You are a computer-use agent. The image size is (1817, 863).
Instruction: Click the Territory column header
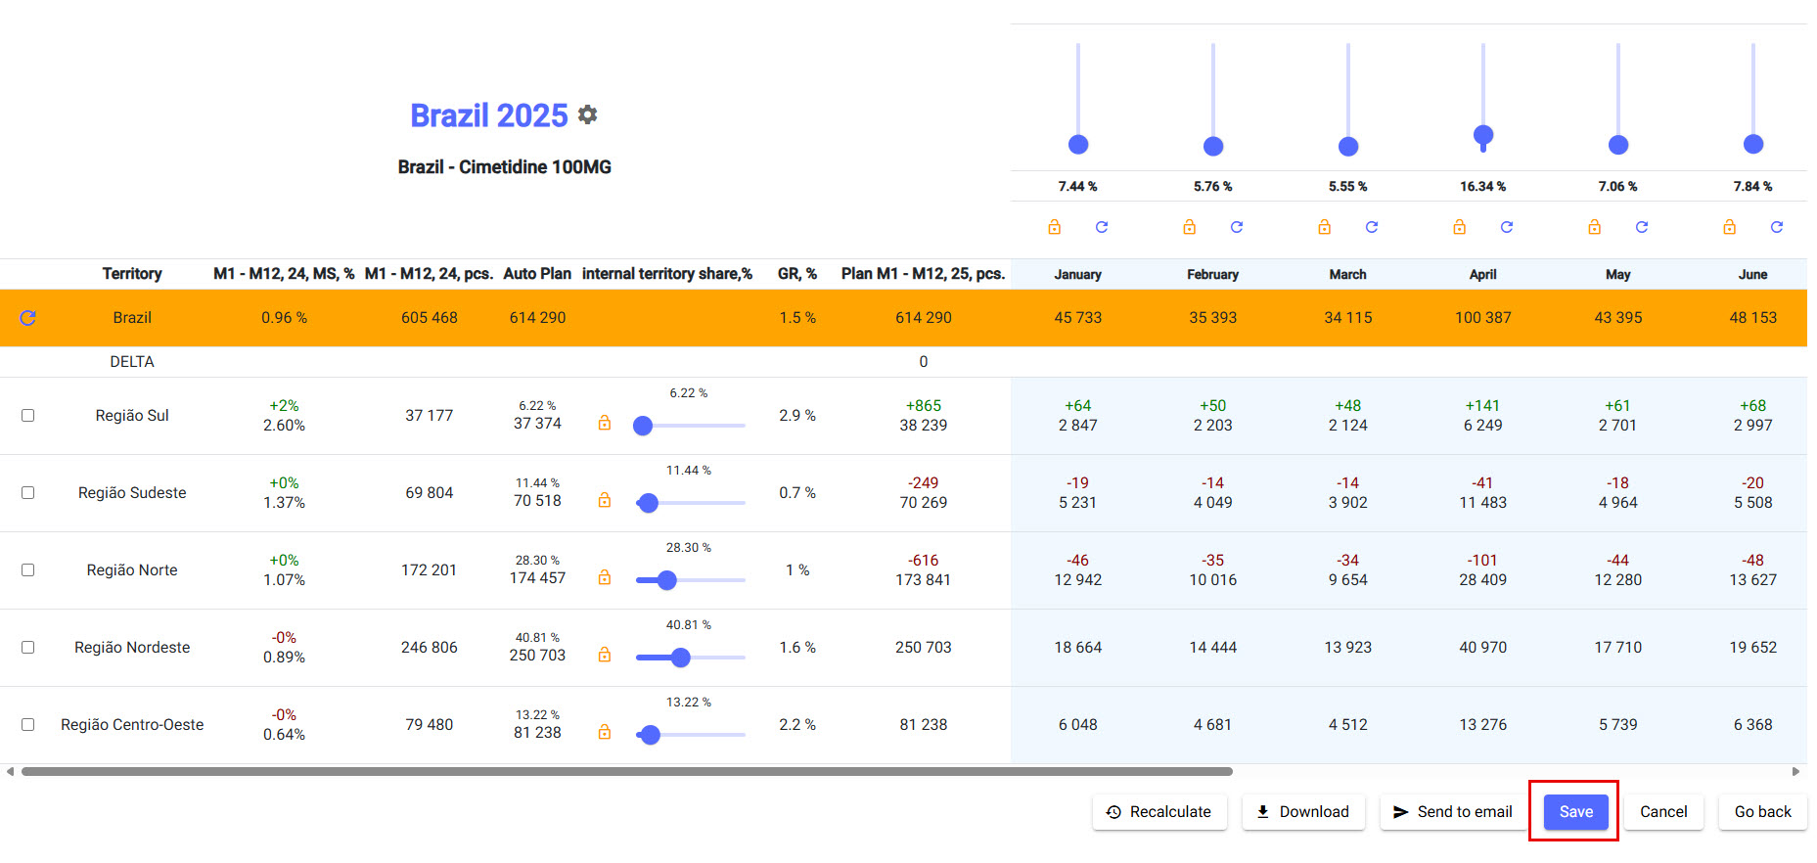(132, 274)
